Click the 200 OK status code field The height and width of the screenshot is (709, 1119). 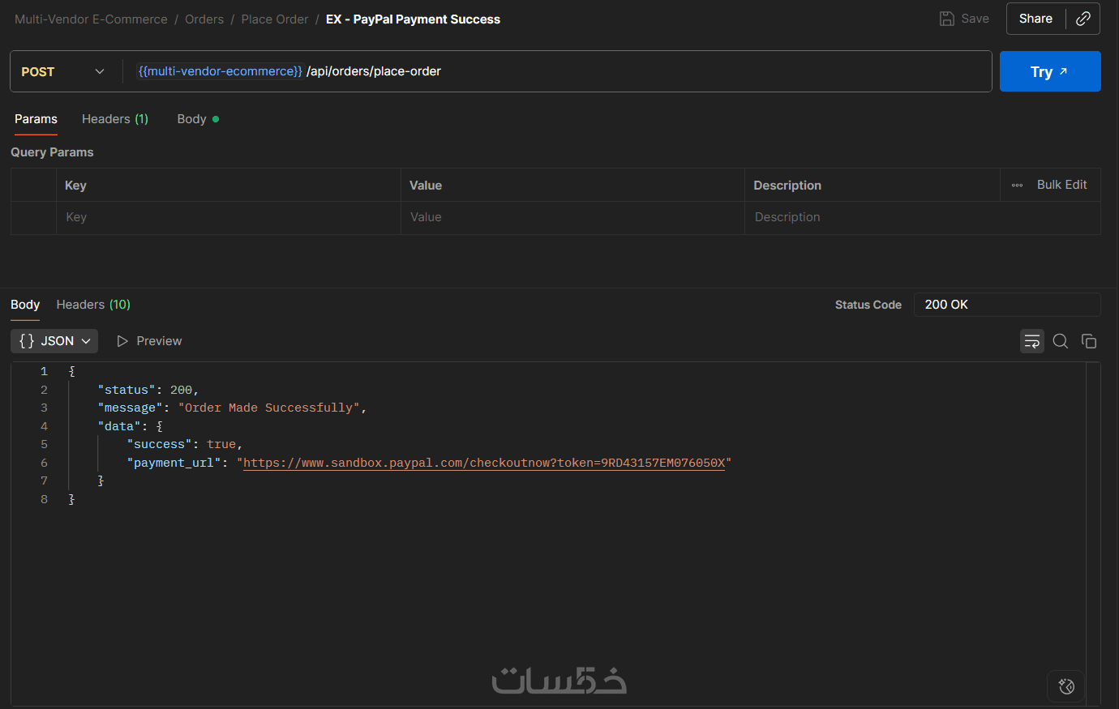click(x=1007, y=305)
